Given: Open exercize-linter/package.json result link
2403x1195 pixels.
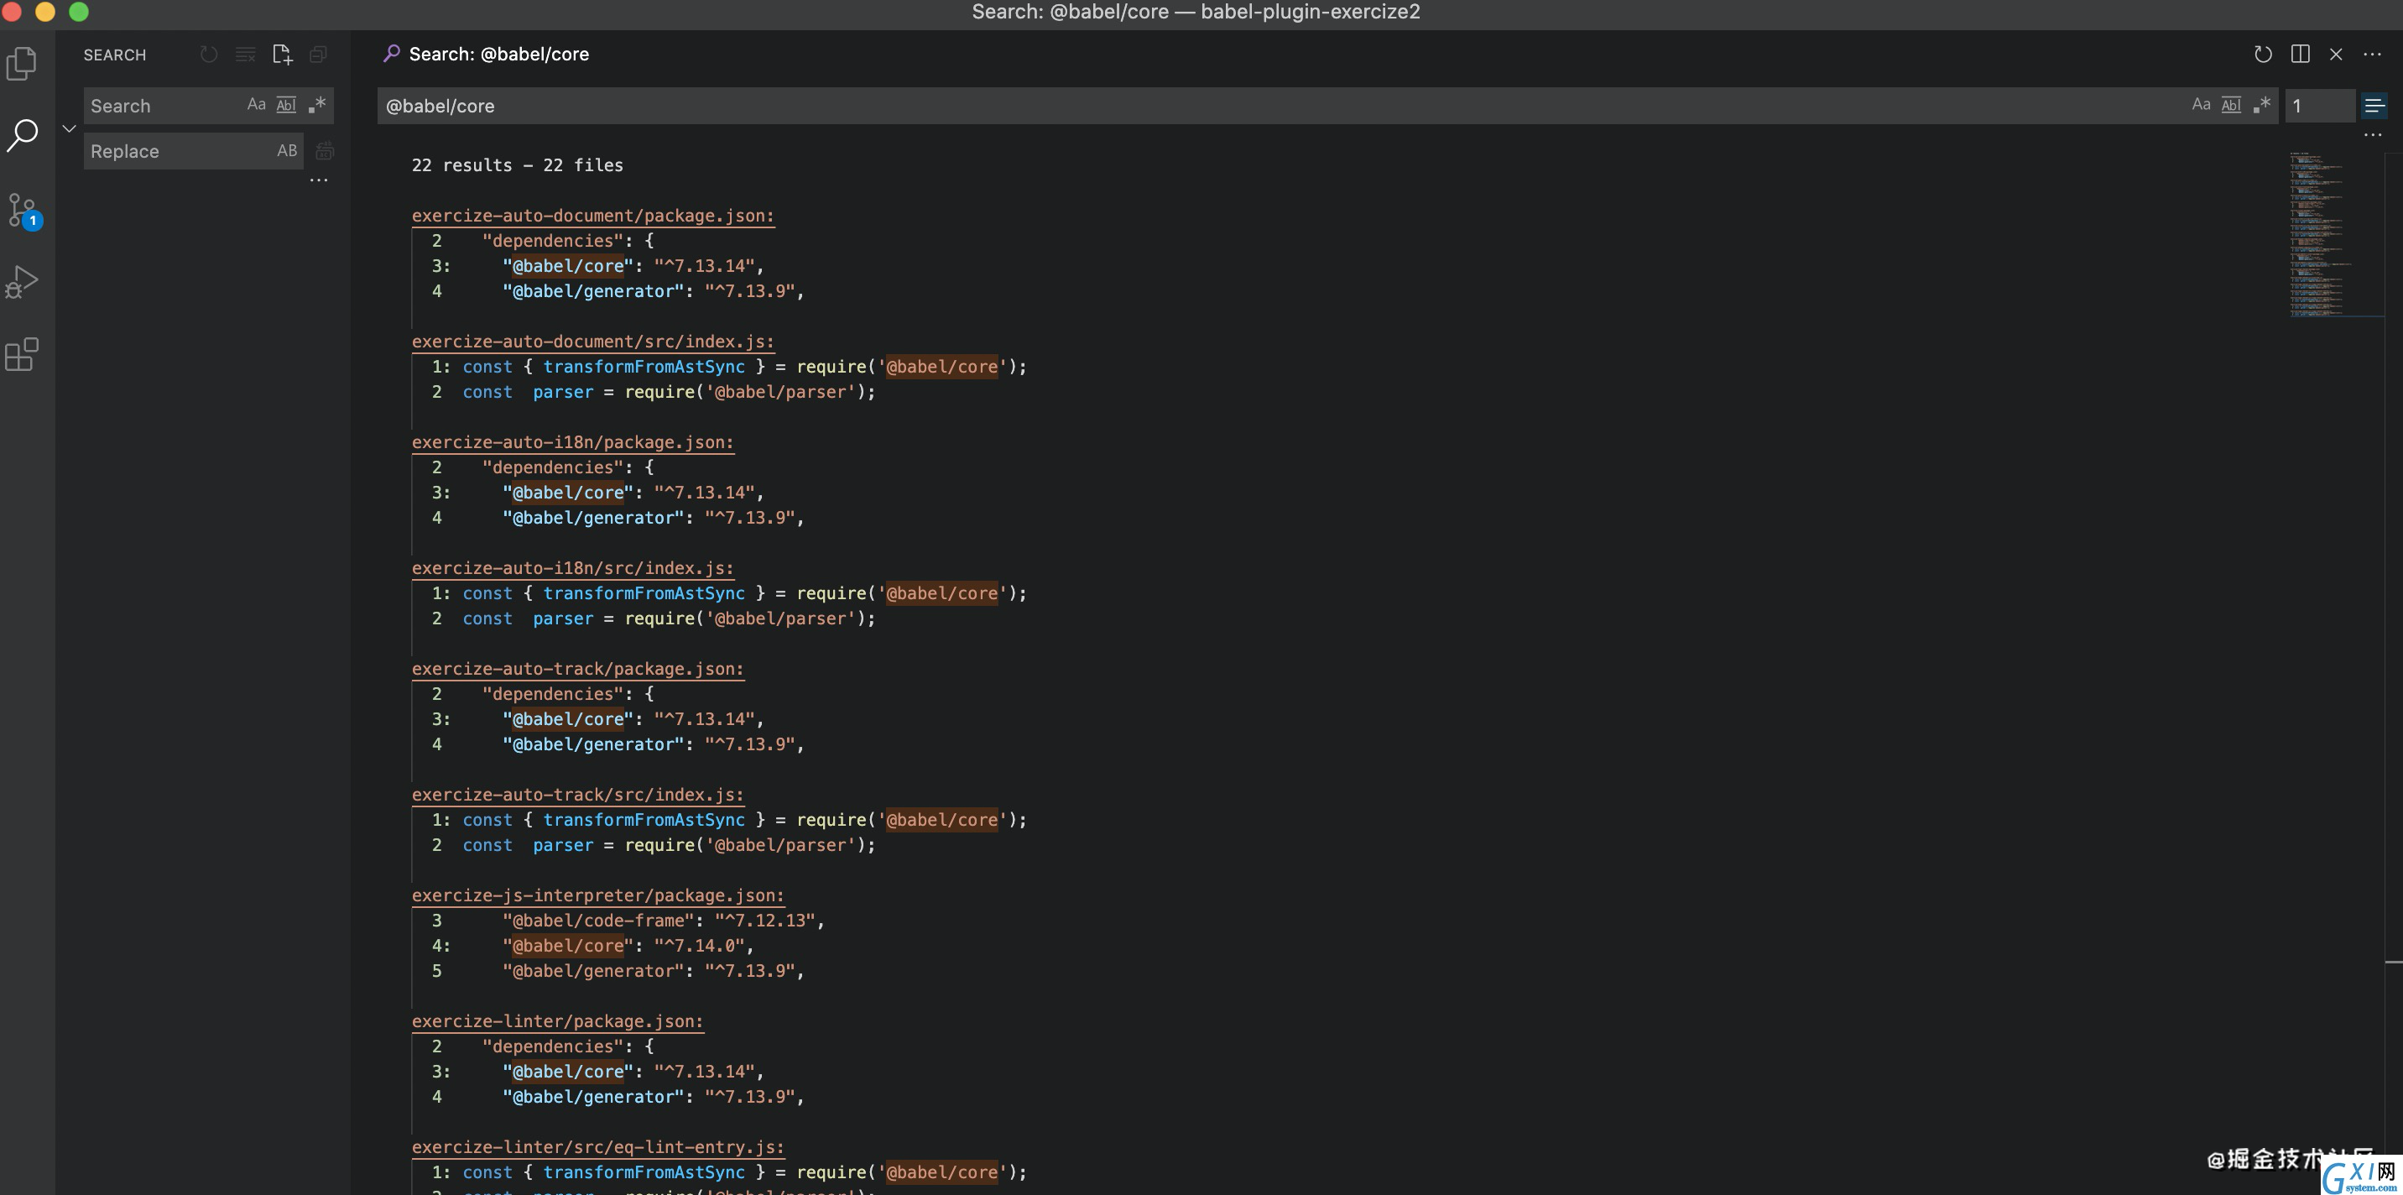Looking at the screenshot, I should (x=558, y=1021).
